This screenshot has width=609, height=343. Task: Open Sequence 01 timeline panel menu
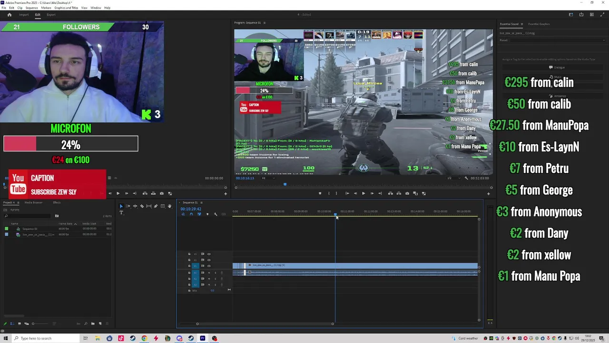pos(201,202)
